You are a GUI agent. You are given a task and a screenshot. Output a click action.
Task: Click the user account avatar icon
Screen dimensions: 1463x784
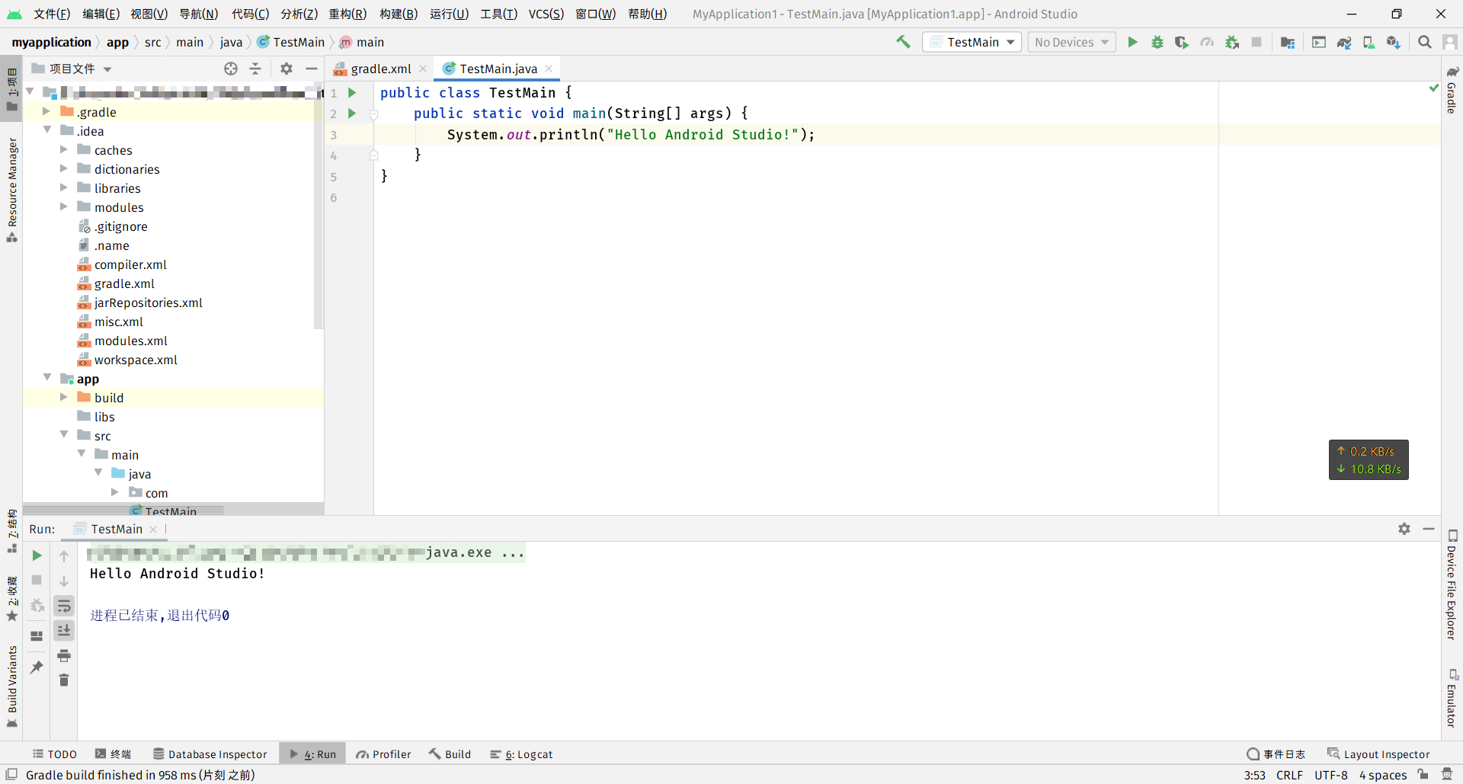point(1450,42)
